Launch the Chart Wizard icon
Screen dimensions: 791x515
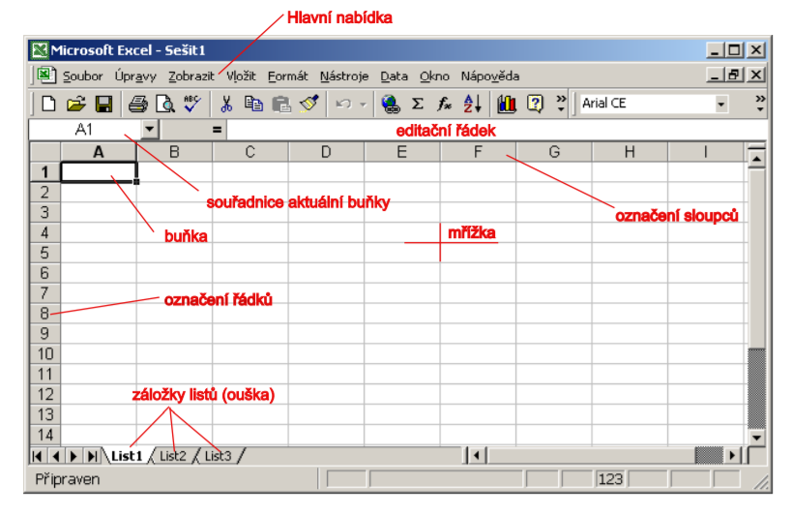tap(507, 104)
